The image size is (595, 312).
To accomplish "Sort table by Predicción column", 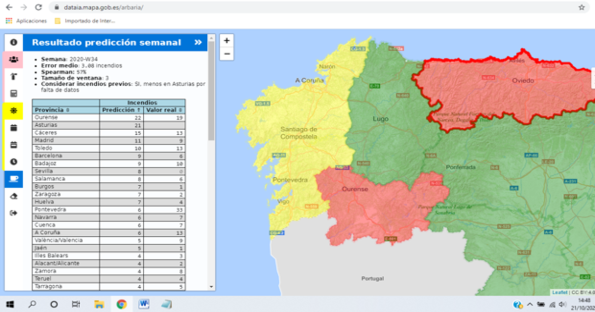I will click(121, 110).
